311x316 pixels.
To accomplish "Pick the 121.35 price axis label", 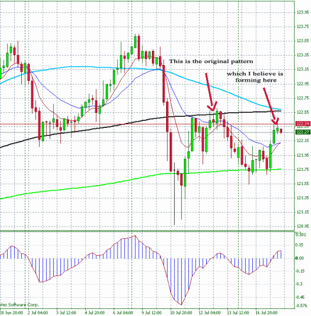I will tap(303, 198).
